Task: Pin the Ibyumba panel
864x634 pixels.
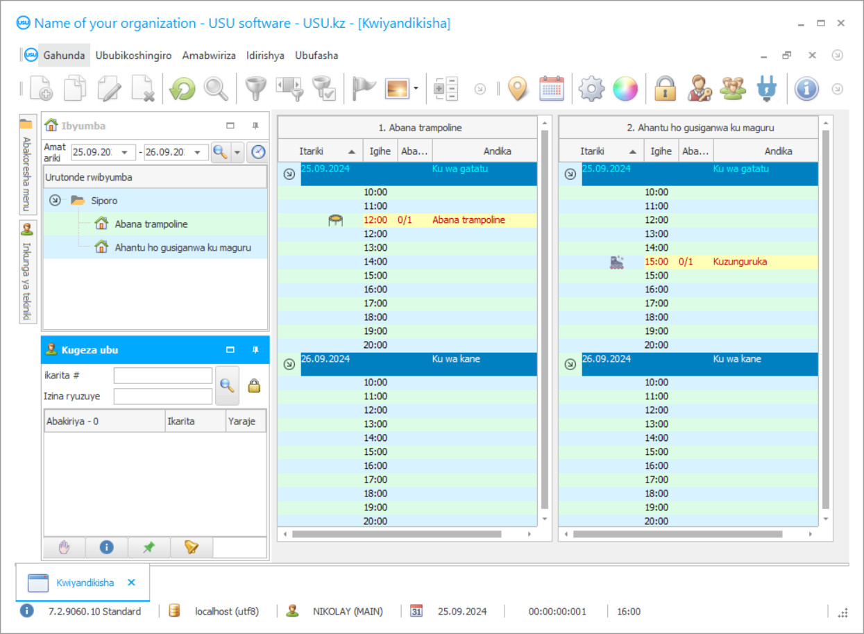Action: (x=255, y=126)
